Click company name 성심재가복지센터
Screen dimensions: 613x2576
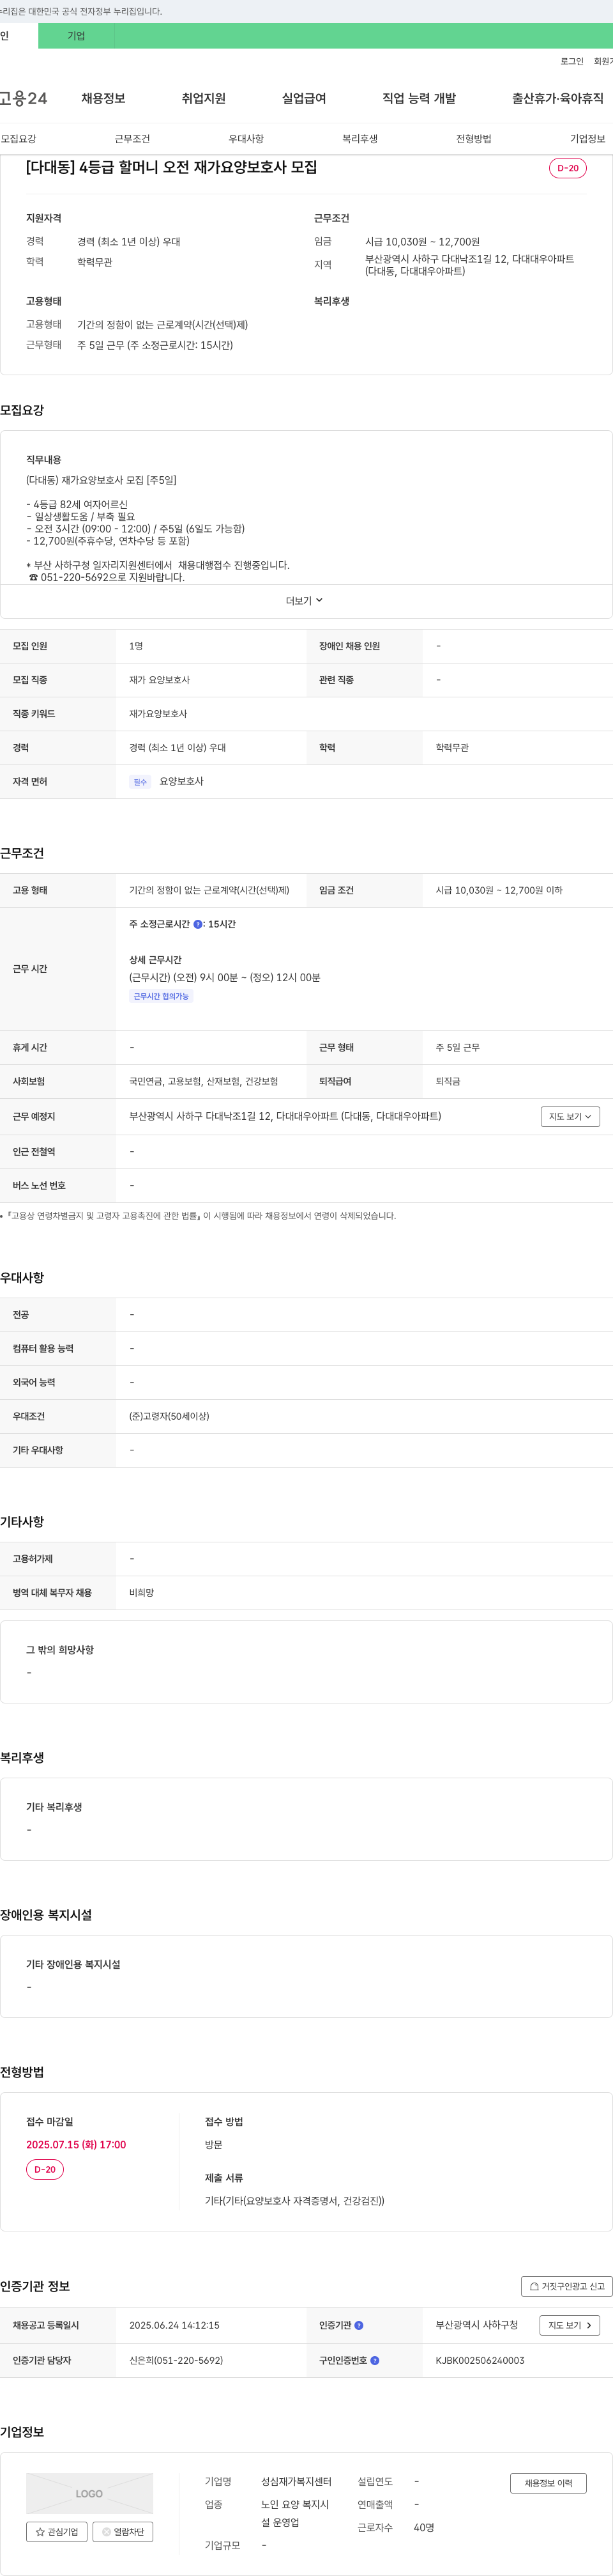pyautogui.click(x=296, y=2482)
